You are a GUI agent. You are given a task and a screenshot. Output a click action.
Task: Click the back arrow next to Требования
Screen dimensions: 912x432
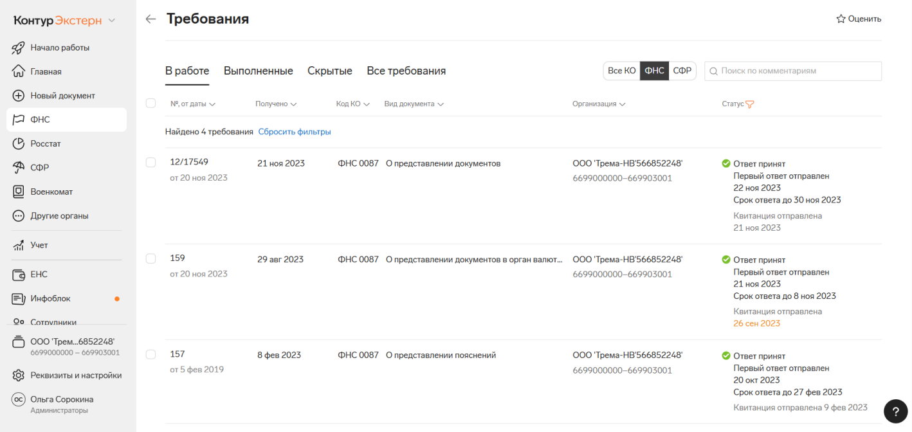(150, 19)
